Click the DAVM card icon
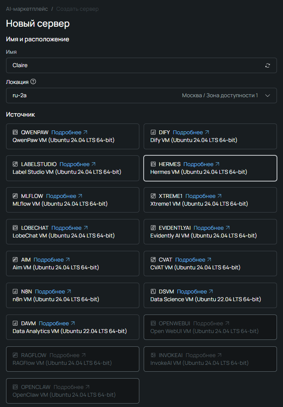 pos(15,324)
